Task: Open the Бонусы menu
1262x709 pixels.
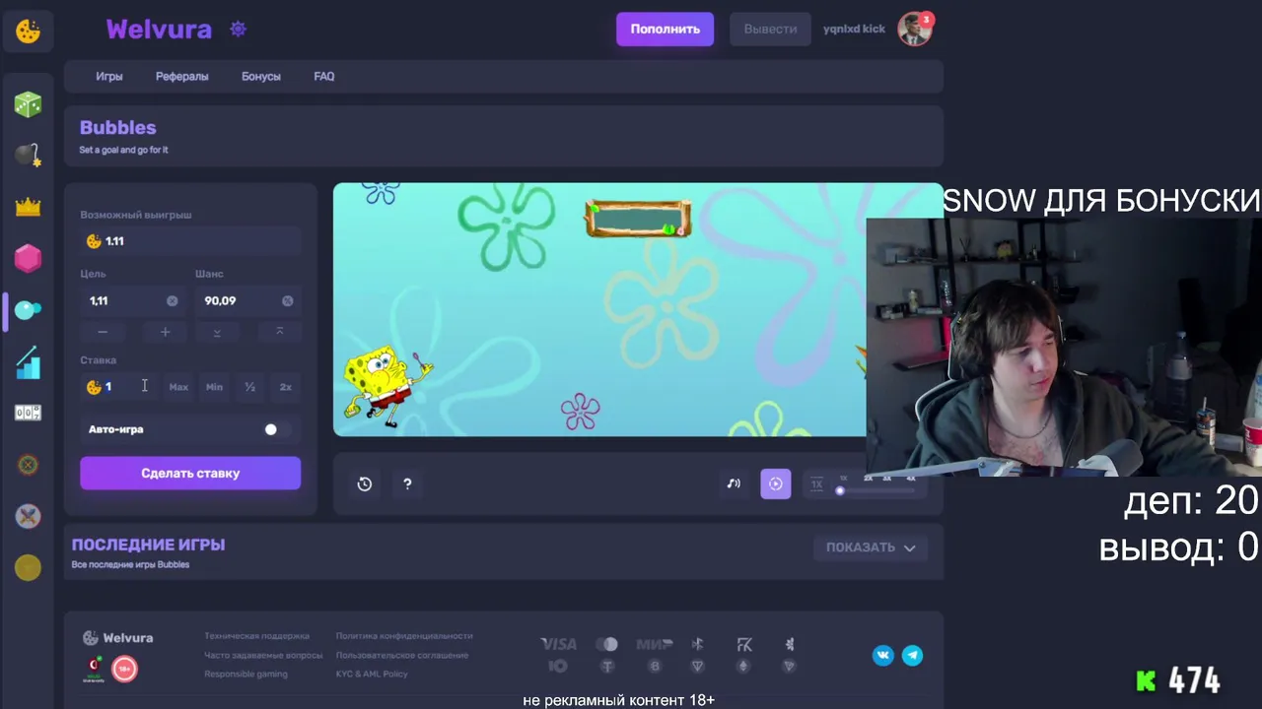Action: [261, 76]
